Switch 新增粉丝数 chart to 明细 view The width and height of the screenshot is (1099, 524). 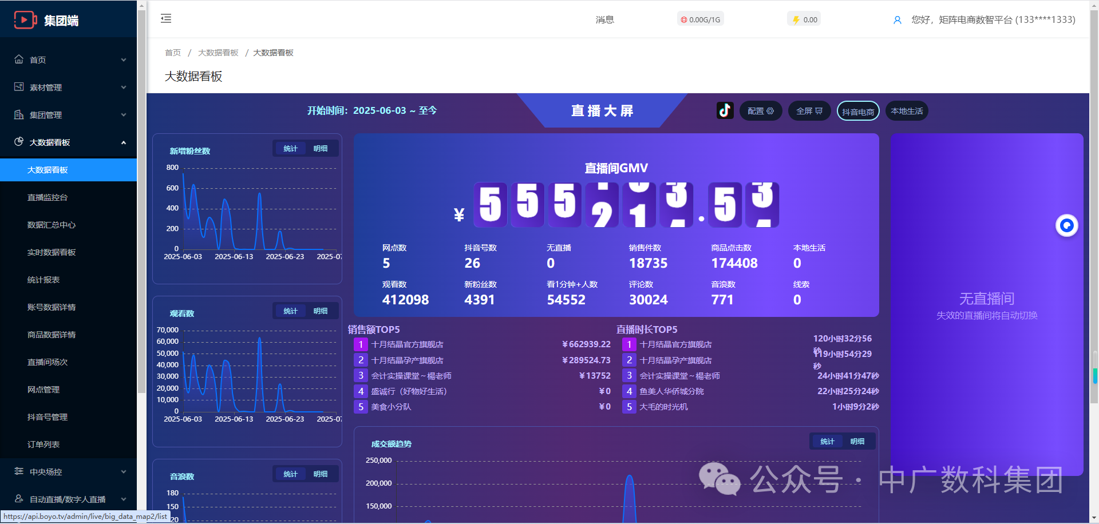[x=321, y=149]
